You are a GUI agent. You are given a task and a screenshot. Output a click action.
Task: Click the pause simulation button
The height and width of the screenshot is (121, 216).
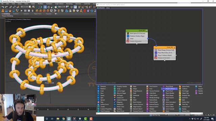coord(25,10)
